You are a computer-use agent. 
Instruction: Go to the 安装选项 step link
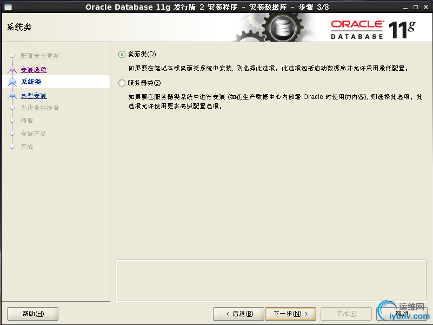click(x=34, y=70)
